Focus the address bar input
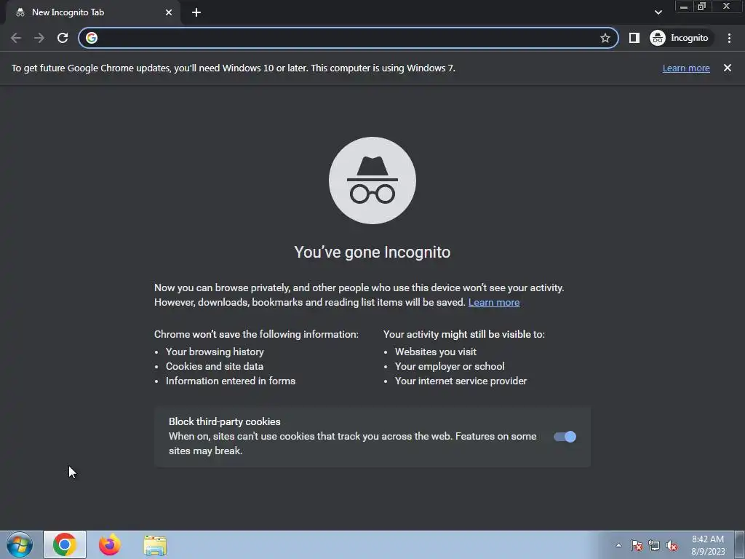Image resolution: width=745 pixels, height=559 pixels. (x=348, y=38)
